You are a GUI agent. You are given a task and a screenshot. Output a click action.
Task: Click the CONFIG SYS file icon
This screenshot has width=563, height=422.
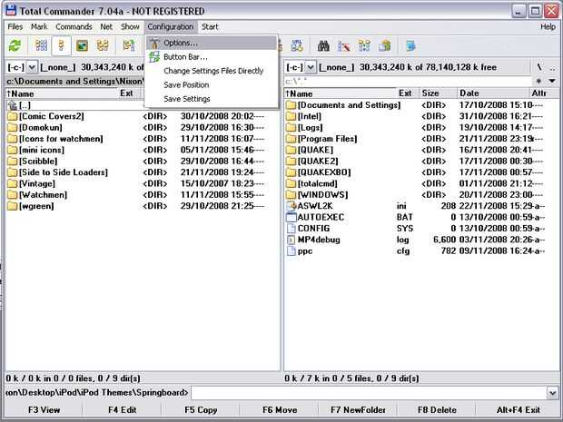click(291, 228)
